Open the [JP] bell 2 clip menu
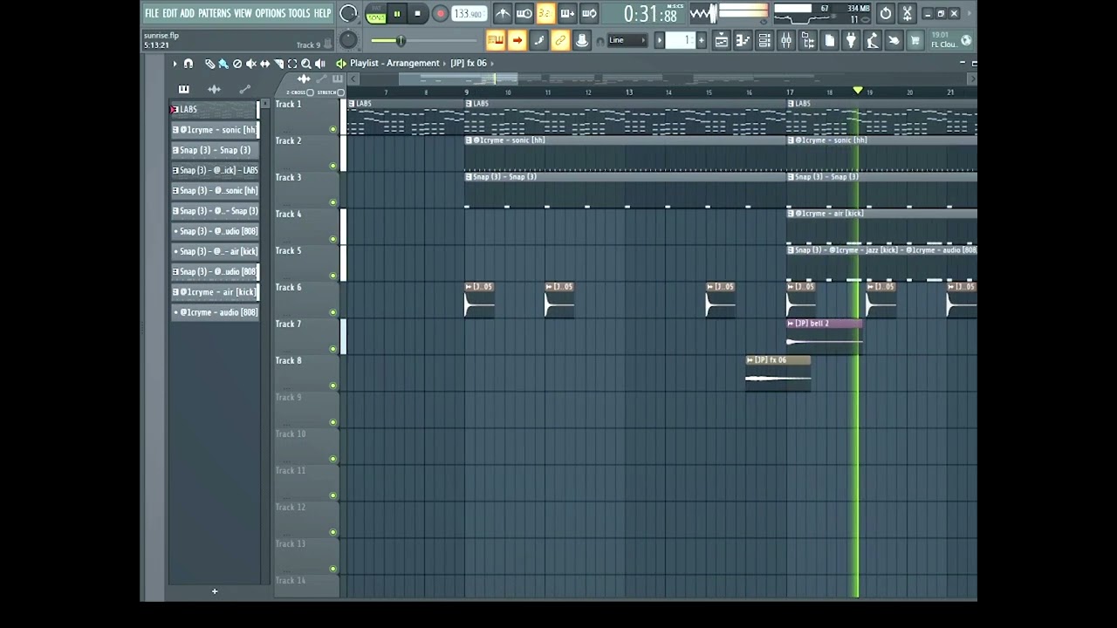Viewport: 1117px width, 628px height. pyautogui.click(x=791, y=324)
